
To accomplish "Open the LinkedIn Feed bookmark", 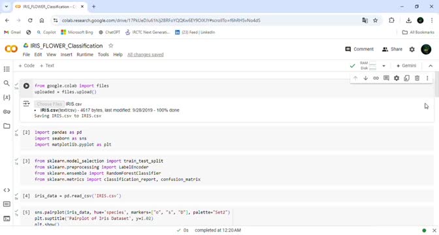I will (x=195, y=32).
